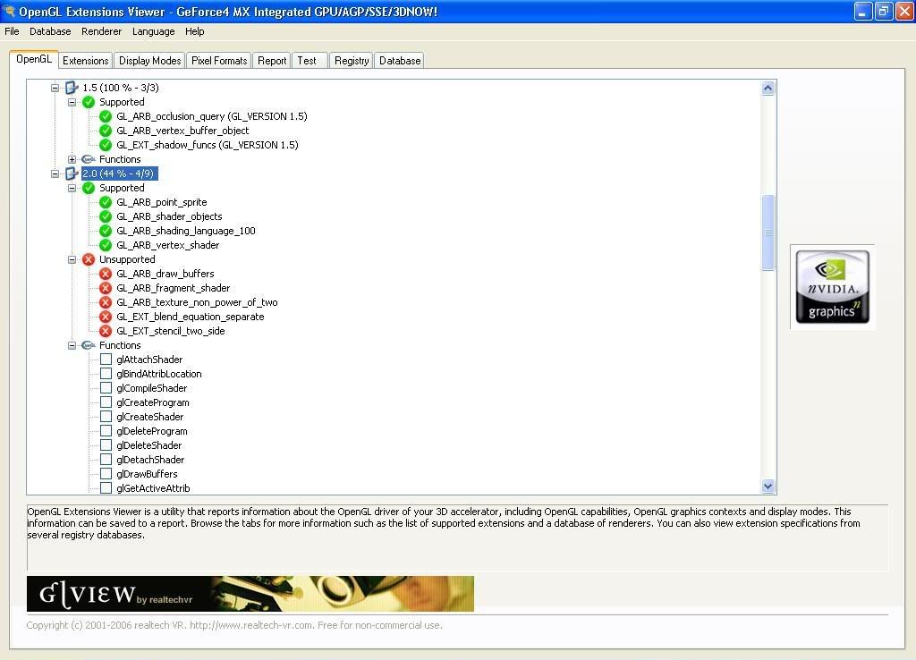The width and height of the screenshot is (916, 660).
Task: Collapse the Supported node under 2.0
Action: tap(72, 188)
